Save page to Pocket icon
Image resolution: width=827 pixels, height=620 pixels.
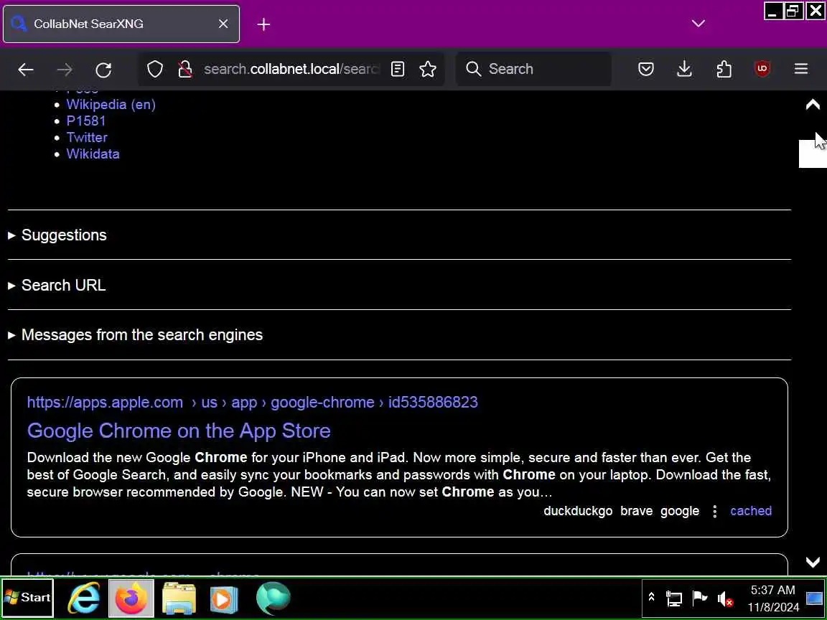click(646, 69)
